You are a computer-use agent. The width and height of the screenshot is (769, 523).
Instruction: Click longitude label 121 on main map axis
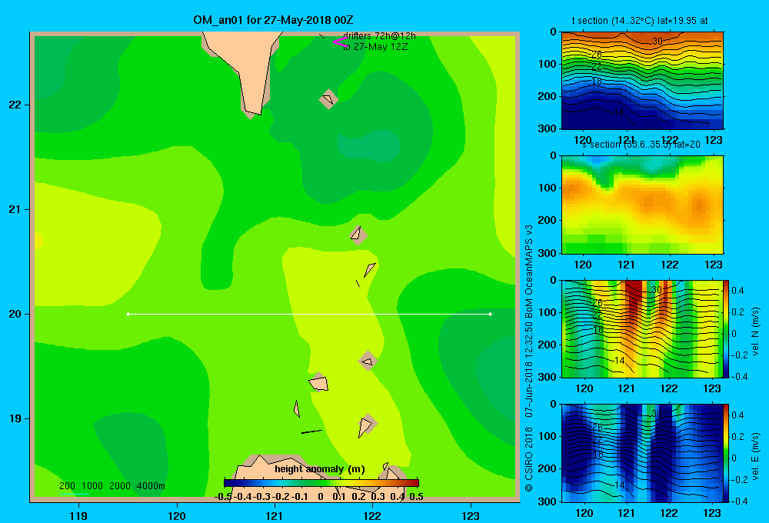pyautogui.click(x=275, y=515)
